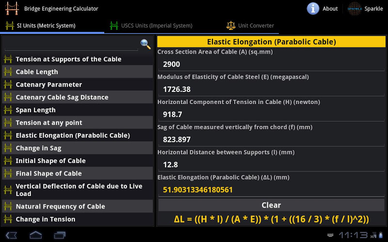Open Final Shape of Cable calculator

(x=78, y=173)
